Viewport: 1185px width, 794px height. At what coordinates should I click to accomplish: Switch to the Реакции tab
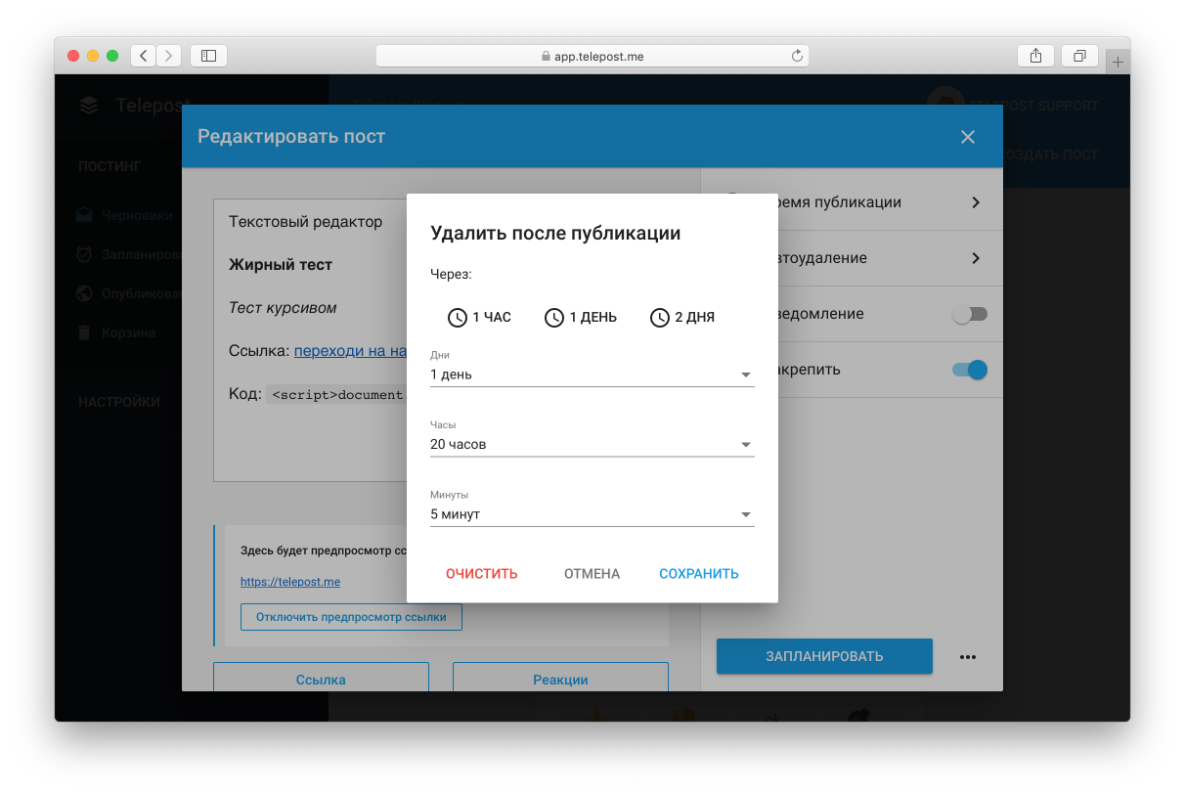(x=559, y=679)
